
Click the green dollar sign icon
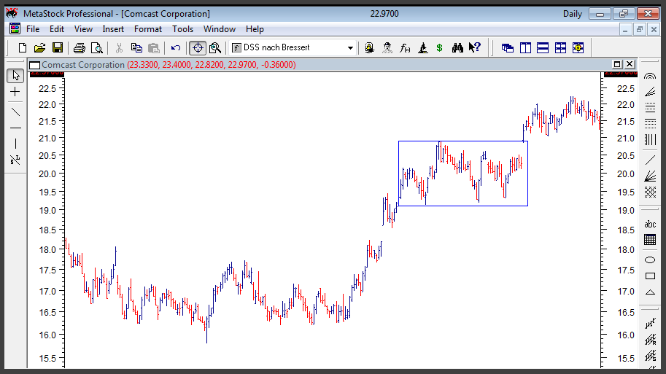coord(440,48)
